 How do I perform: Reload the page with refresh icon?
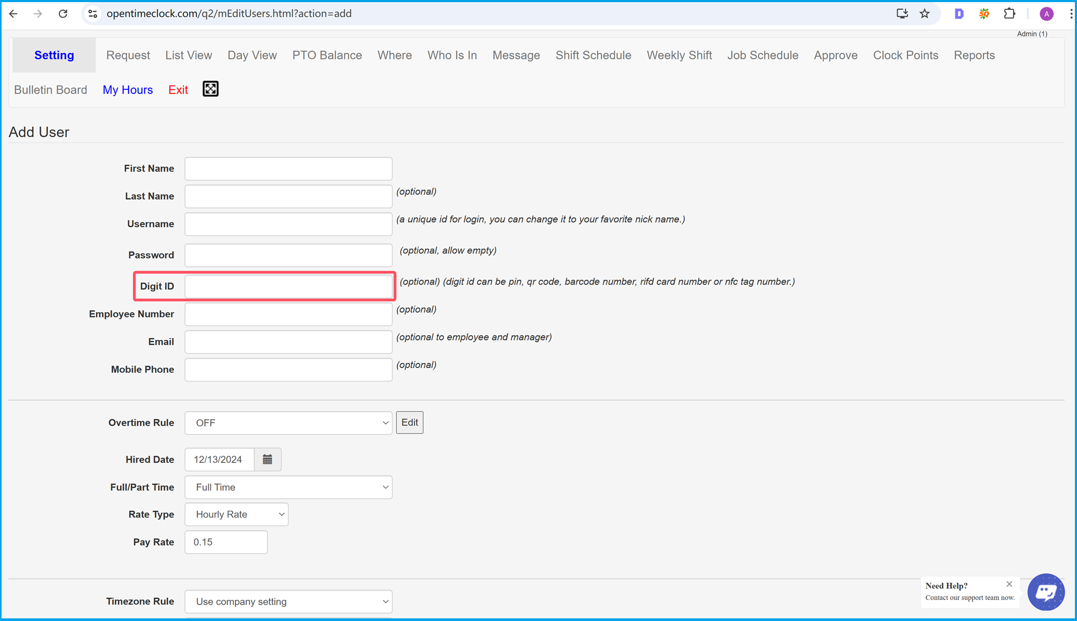pyautogui.click(x=63, y=14)
